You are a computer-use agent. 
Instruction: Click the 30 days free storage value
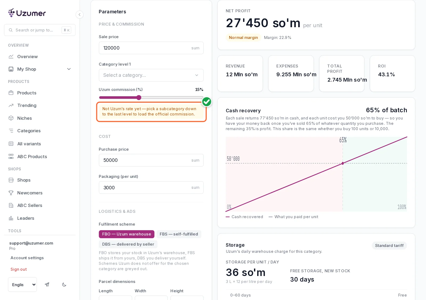[x=302, y=279]
